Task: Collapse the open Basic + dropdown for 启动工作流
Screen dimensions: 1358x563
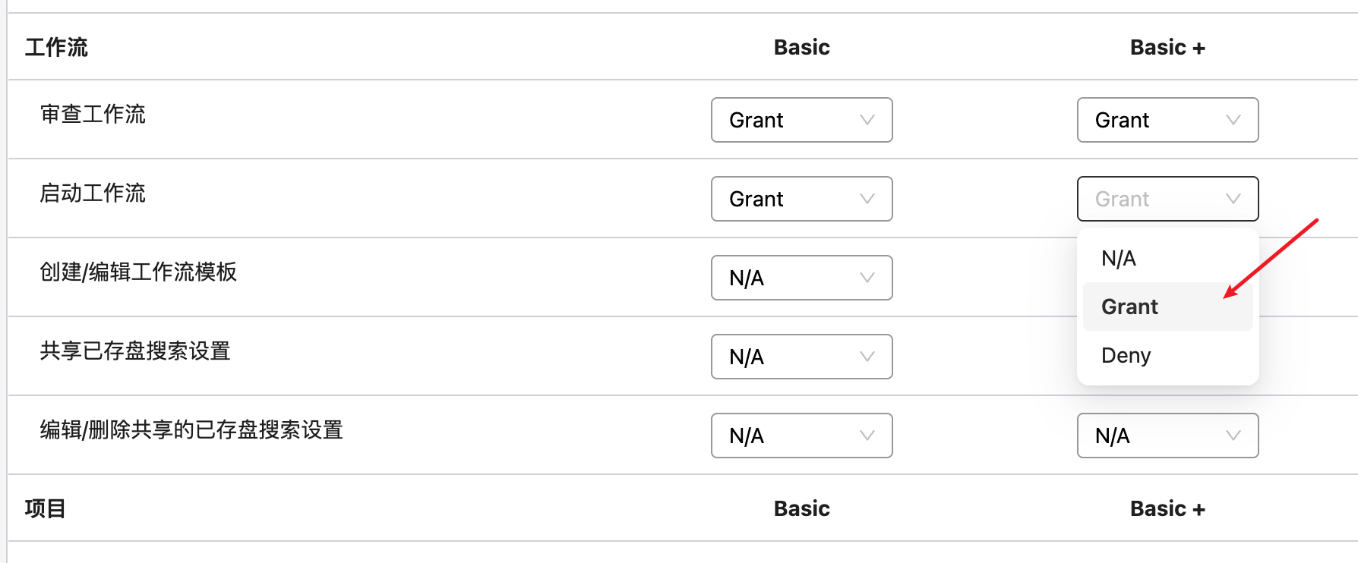Action: [x=1167, y=199]
